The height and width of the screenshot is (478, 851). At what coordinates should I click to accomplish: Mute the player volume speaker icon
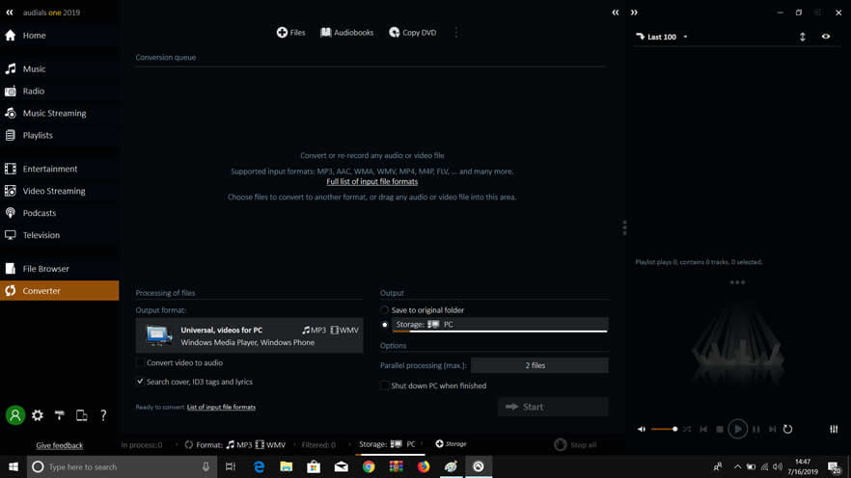coord(639,429)
